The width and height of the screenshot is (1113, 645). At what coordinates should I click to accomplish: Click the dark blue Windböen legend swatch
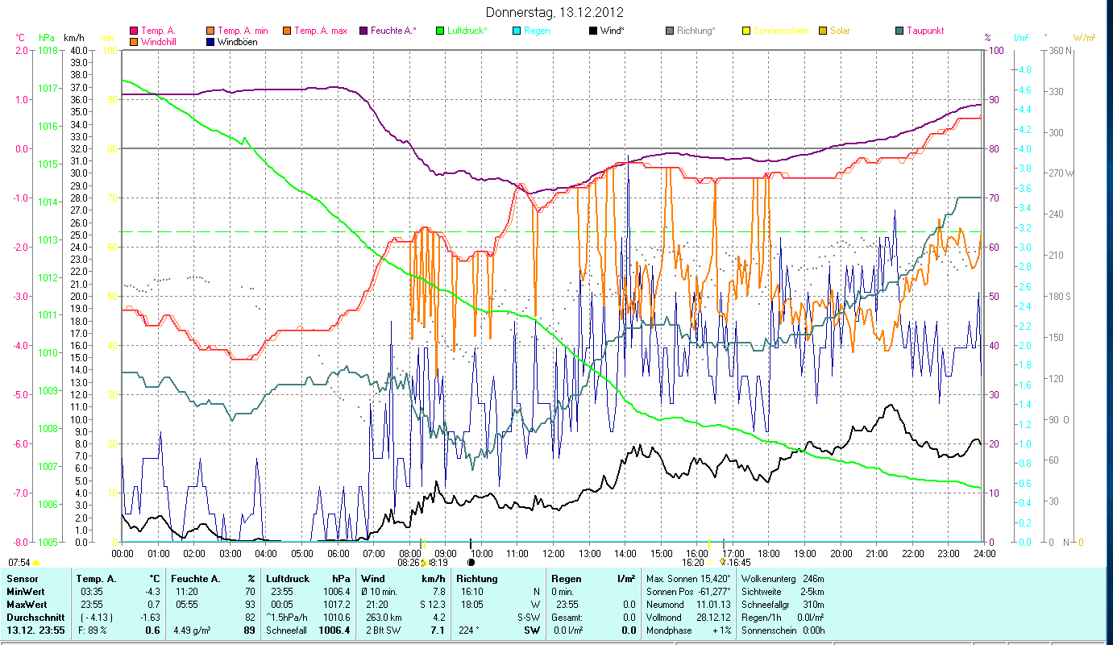(x=211, y=41)
